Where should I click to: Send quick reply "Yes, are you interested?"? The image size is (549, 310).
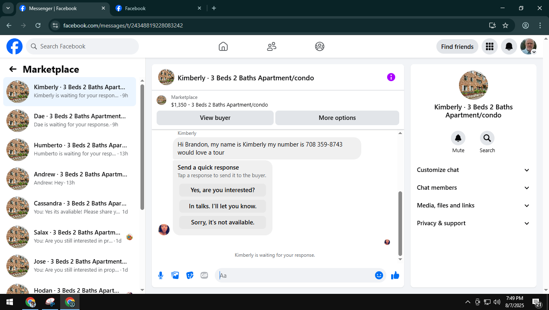[x=223, y=190]
